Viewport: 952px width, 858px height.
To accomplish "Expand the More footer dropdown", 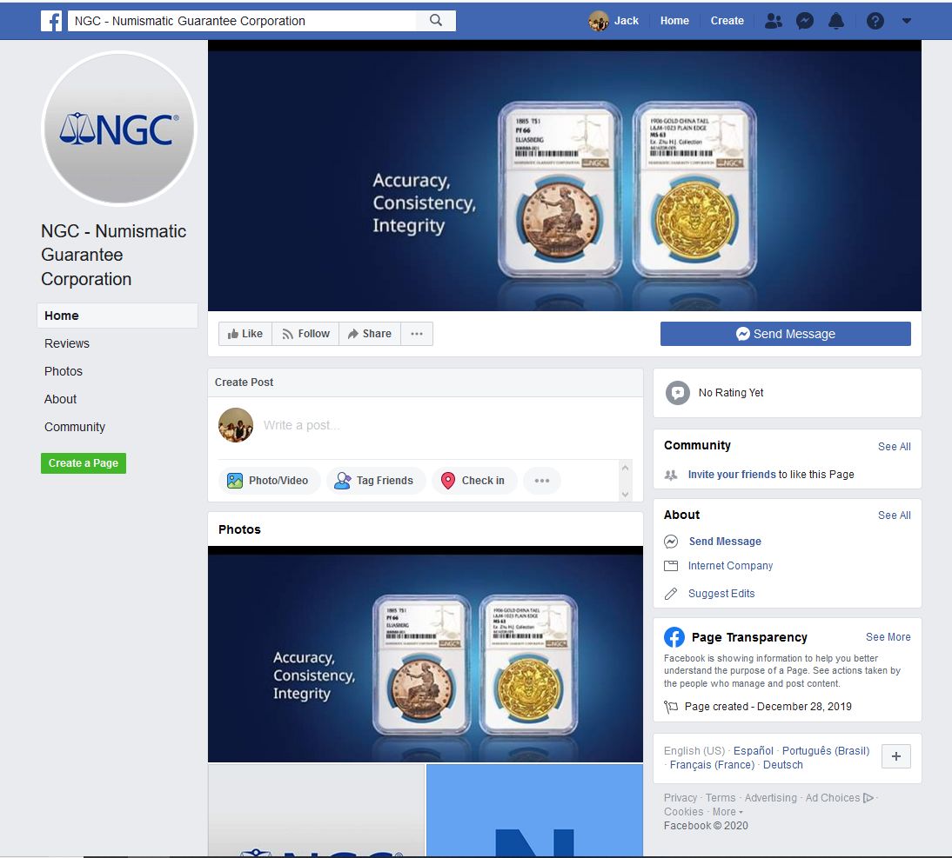I will click(x=727, y=811).
